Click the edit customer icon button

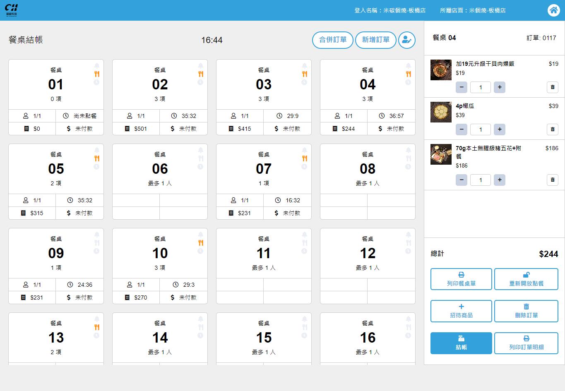406,40
